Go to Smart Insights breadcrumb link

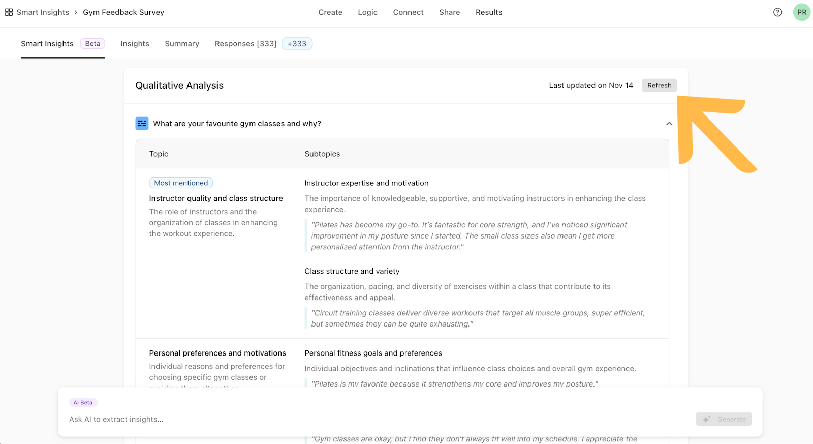(x=43, y=12)
